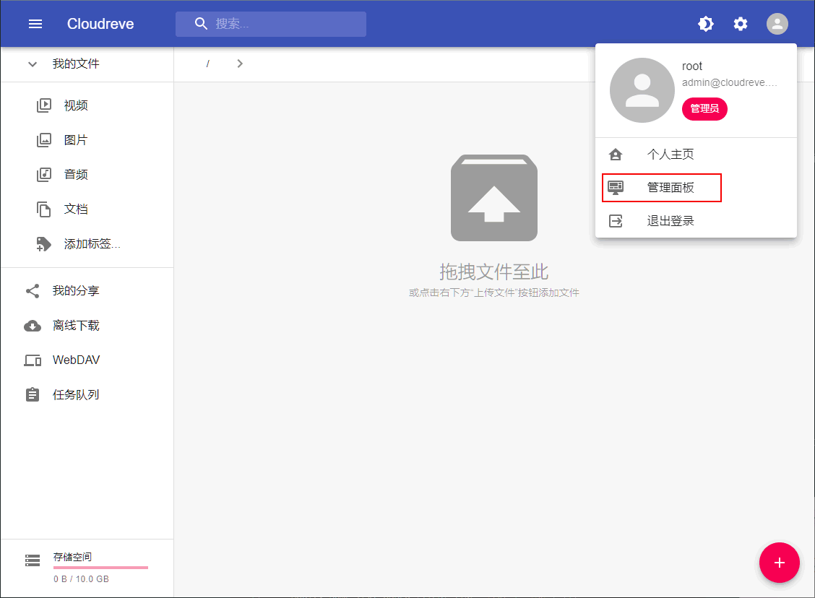815x598 pixels.
Task: Toggle dark mode brightness icon
Action: pyautogui.click(x=705, y=24)
